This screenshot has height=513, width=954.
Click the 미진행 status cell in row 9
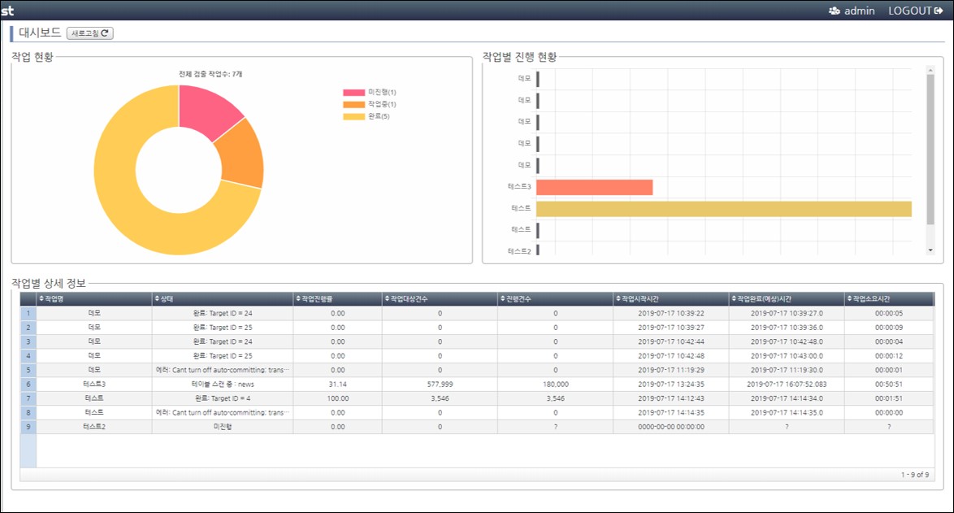(x=223, y=427)
